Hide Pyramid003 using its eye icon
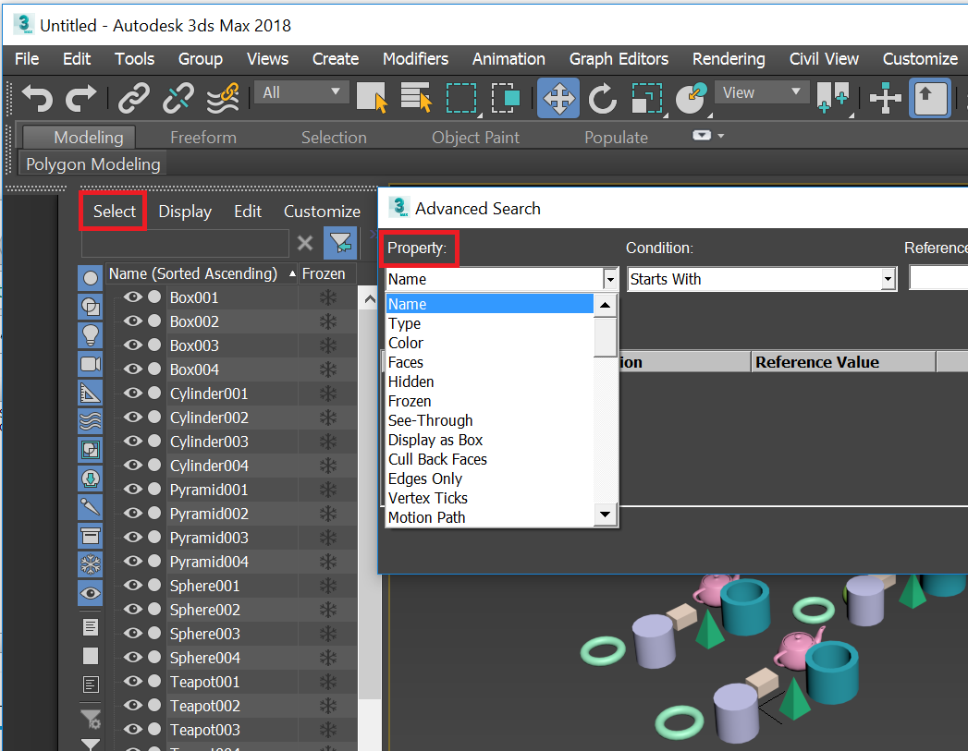The image size is (968, 751). click(x=133, y=537)
